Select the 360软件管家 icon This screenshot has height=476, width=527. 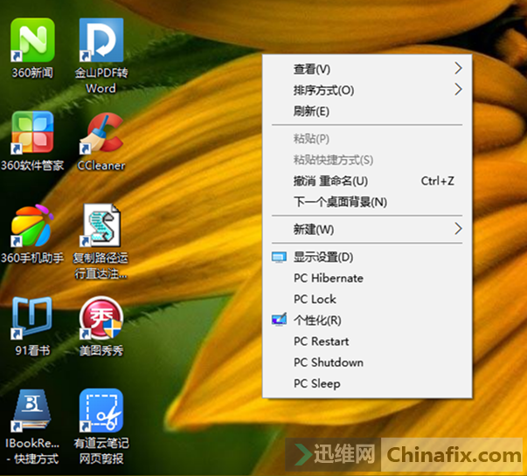tap(31, 134)
